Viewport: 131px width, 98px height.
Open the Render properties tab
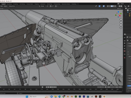coord(125,41)
